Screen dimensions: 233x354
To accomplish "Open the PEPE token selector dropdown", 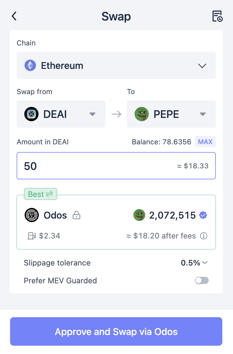I will pyautogui.click(x=202, y=114).
